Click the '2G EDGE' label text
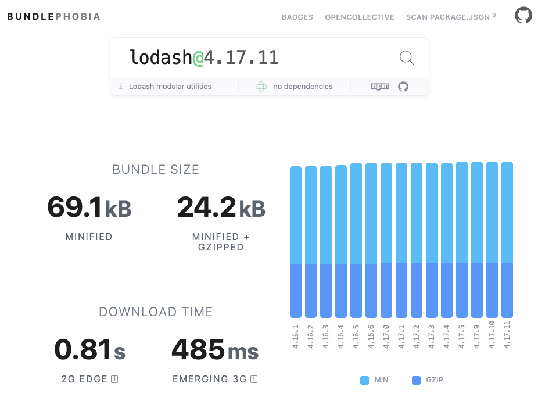545x401 pixels. pyautogui.click(x=84, y=379)
